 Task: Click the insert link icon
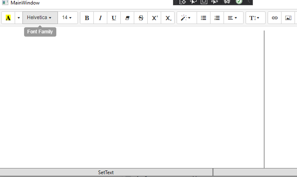tap(275, 18)
